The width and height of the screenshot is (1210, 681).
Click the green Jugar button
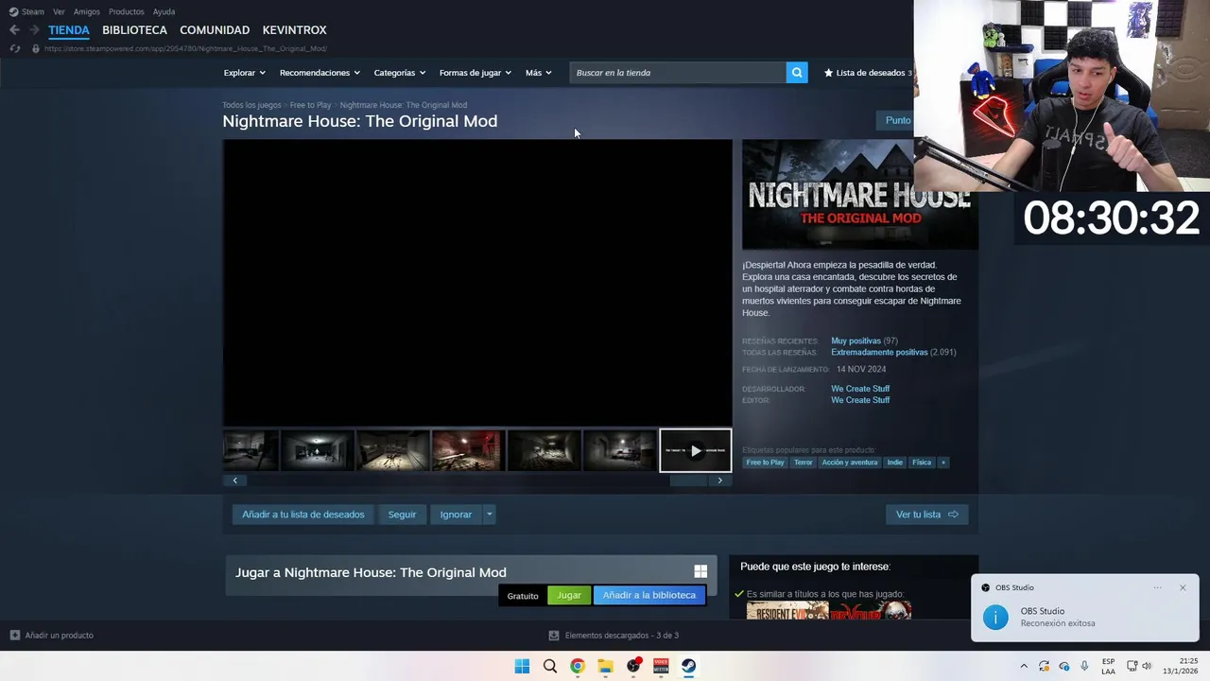pyautogui.click(x=569, y=595)
